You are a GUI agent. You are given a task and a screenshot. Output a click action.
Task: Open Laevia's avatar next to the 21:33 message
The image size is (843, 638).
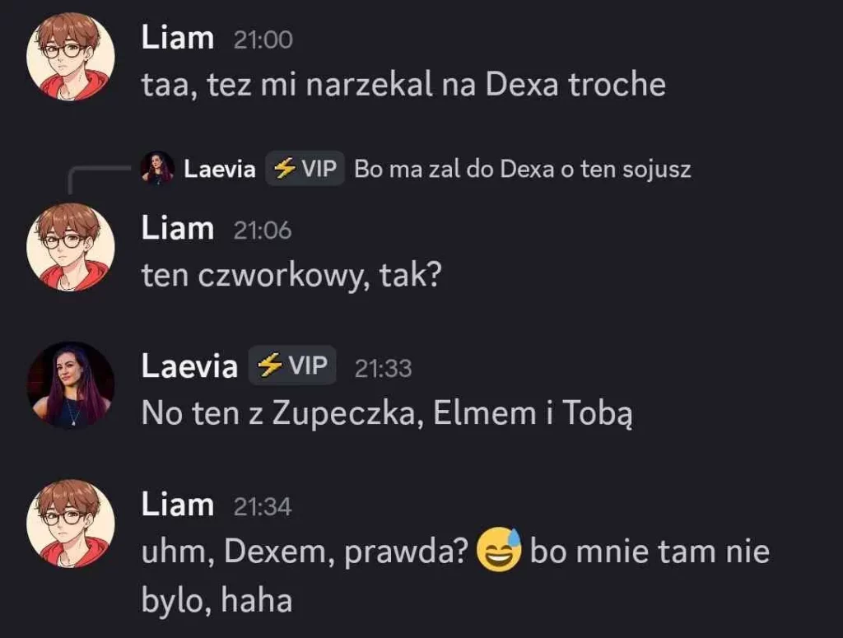point(70,384)
